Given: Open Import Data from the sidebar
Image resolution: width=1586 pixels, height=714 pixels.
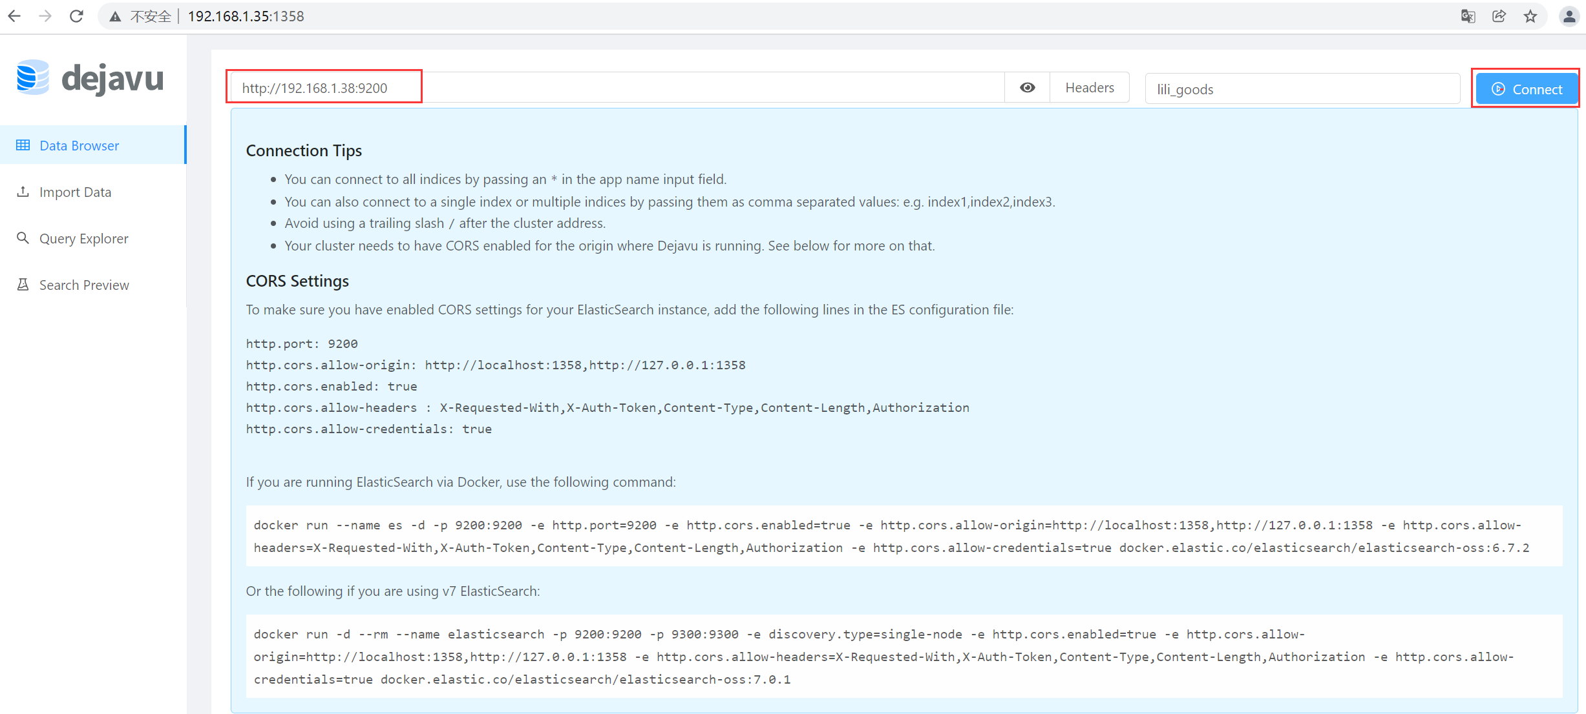Looking at the screenshot, I should click(x=75, y=192).
